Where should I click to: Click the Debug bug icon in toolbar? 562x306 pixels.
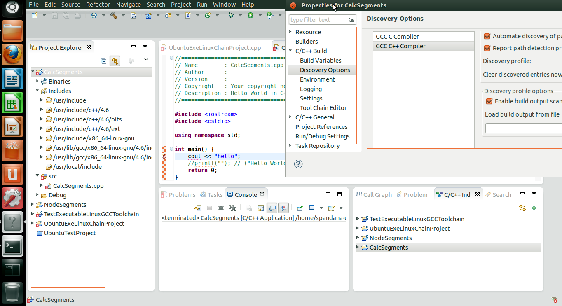coord(231,15)
